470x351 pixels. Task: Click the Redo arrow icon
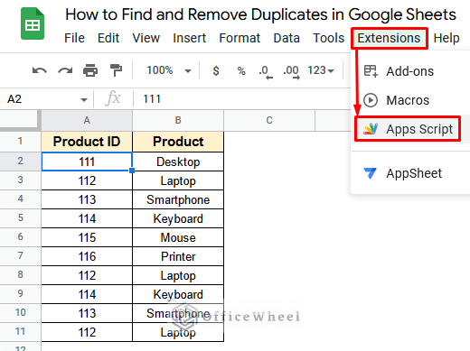(65, 70)
